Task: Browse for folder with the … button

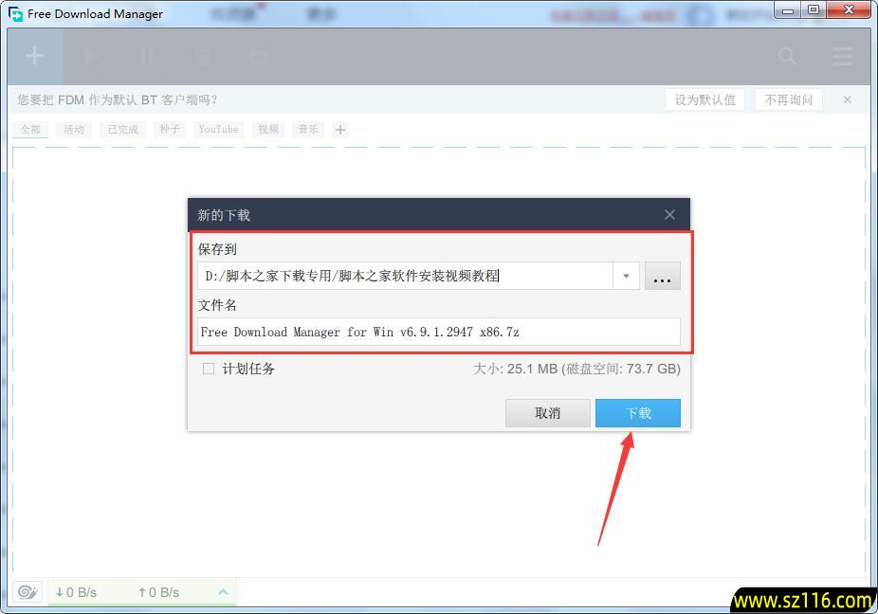Action: pyautogui.click(x=662, y=277)
